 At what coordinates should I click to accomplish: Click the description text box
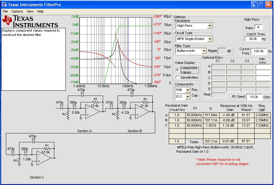pyautogui.click(x=34, y=59)
